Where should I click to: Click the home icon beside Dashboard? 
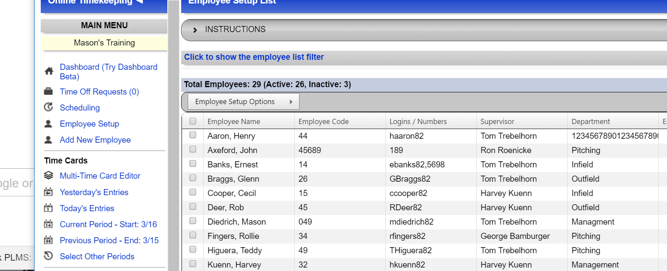49,71
